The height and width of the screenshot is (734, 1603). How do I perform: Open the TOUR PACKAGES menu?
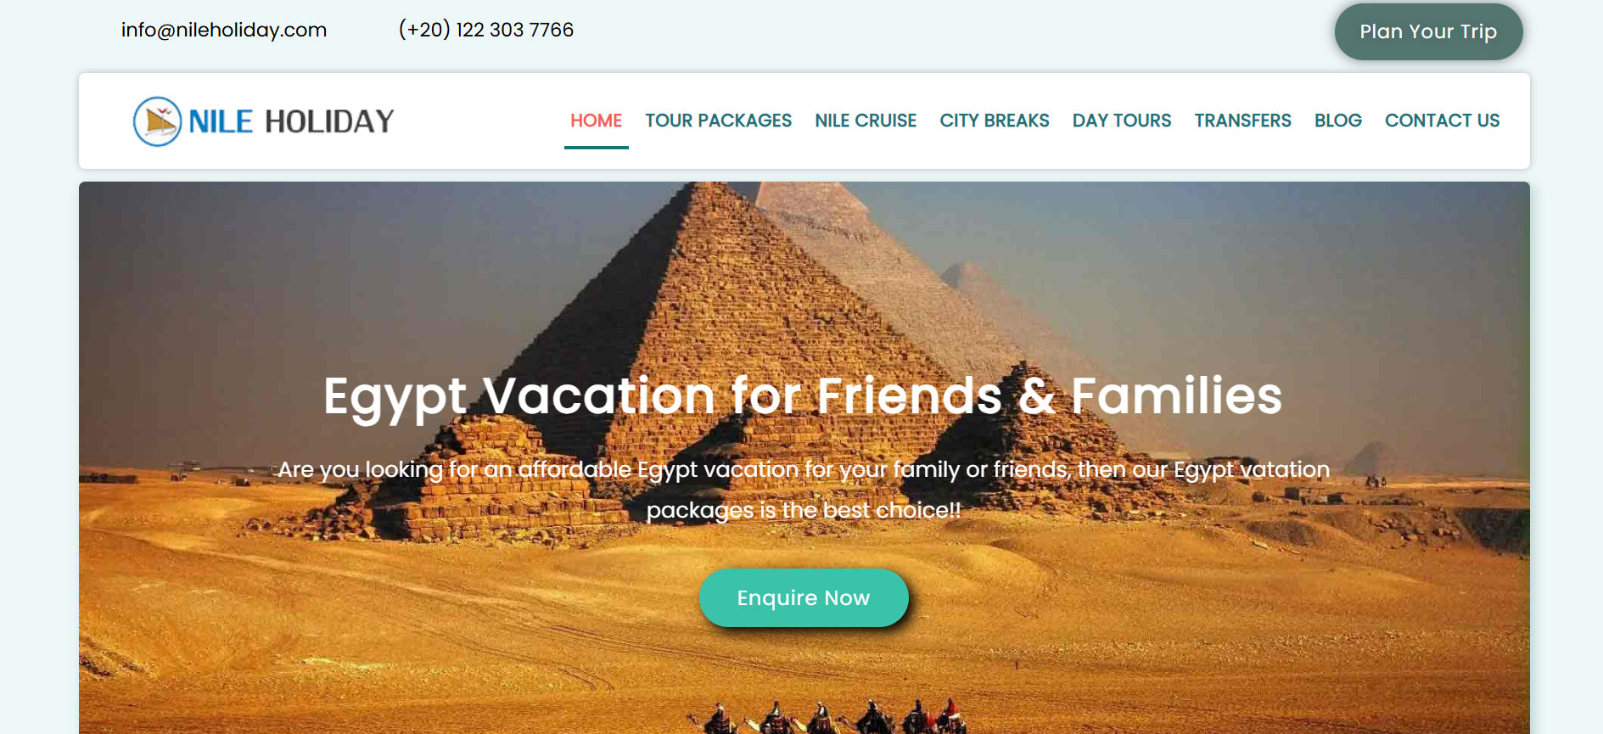[718, 120]
